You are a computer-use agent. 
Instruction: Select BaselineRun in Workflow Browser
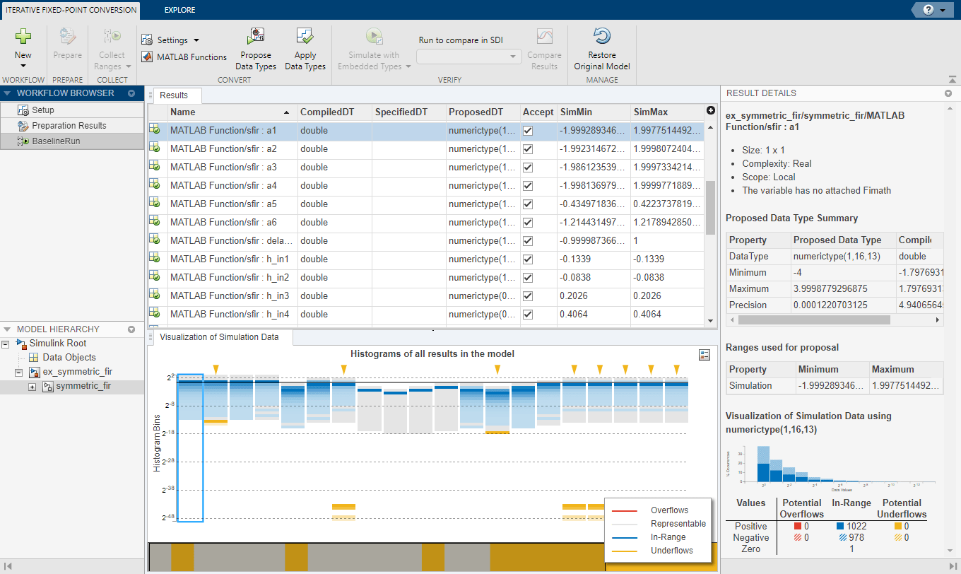pyautogui.click(x=56, y=141)
